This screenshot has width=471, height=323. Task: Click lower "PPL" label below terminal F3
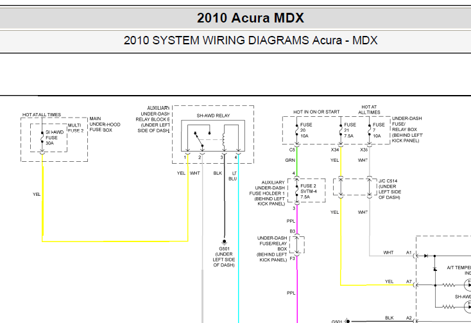(x=291, y=293)
